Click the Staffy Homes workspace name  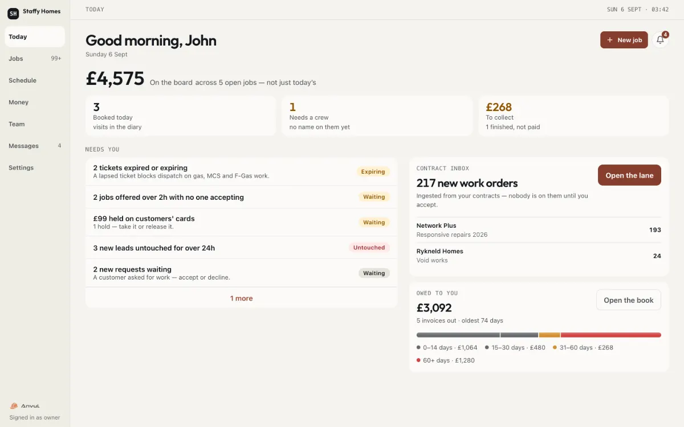(x=42, y=11)
